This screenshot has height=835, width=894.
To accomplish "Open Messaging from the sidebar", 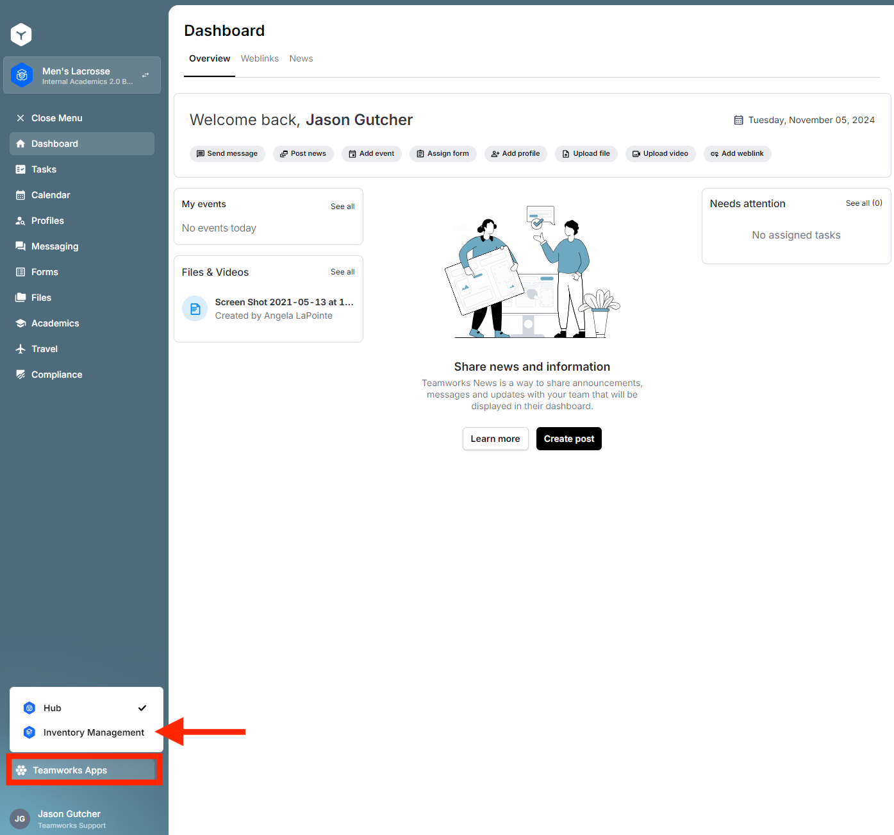I will (54, 246).
